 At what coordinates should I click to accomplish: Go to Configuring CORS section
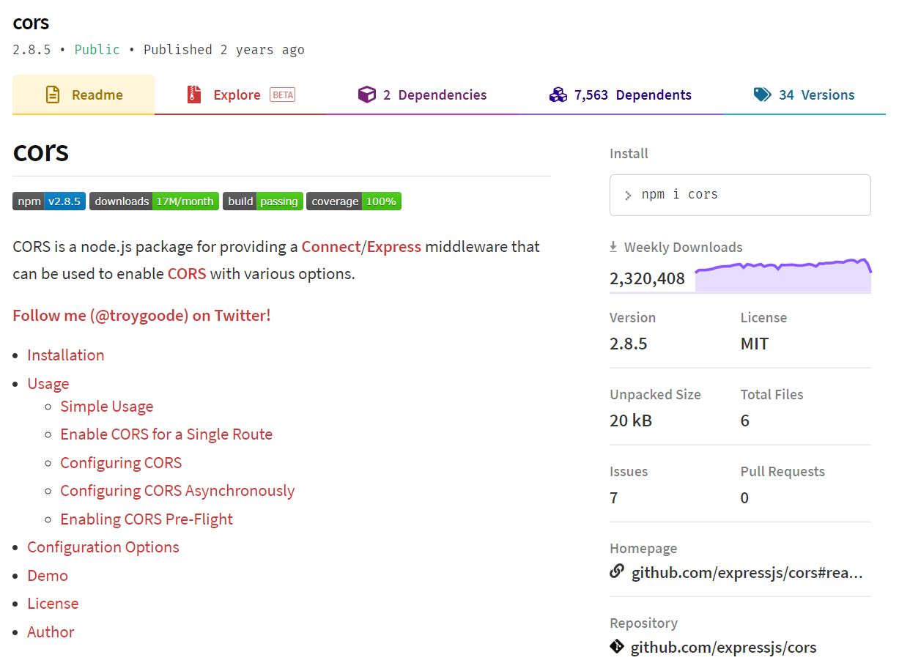pyautogui.click(x=121, y=463)
